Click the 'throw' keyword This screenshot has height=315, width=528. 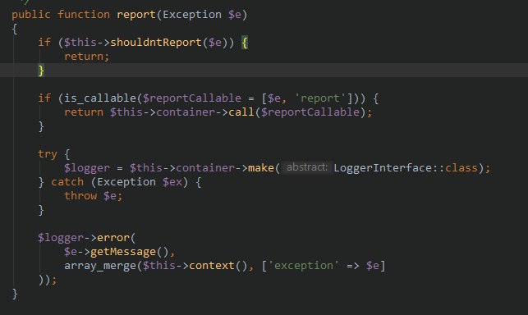(80, 196)
